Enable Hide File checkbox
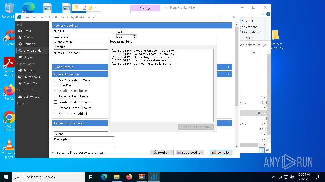 click(55, 85)
